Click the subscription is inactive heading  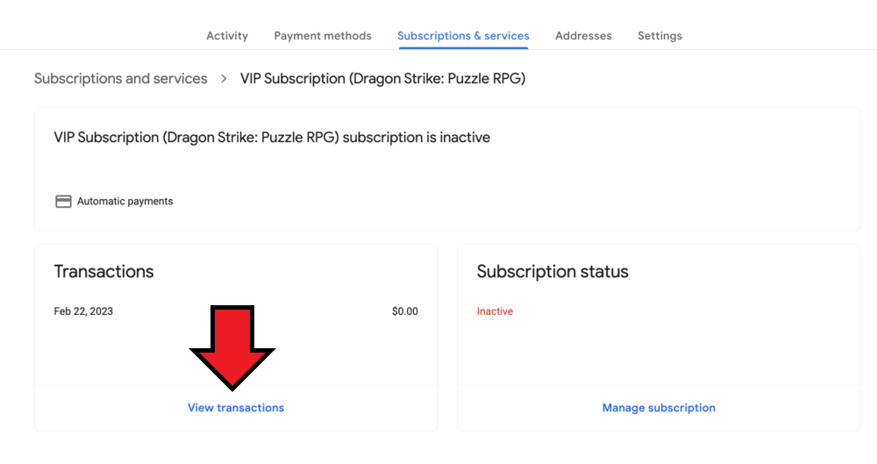[x=272, y=138]
